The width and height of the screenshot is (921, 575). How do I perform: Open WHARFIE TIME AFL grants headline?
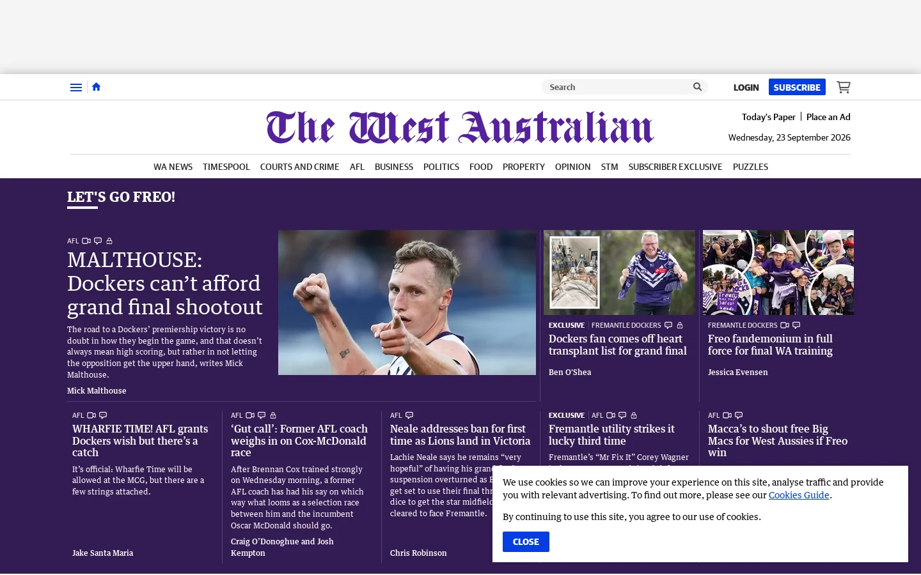pyautogui.click(x=140, y=440)
